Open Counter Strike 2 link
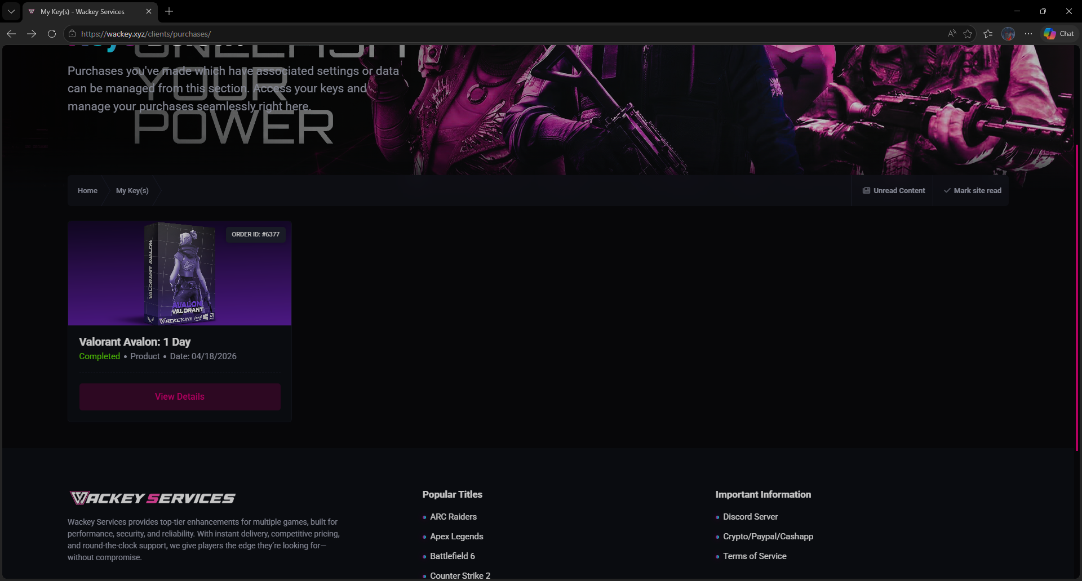This screenshot has height=581, width=1082. [460, 575]
